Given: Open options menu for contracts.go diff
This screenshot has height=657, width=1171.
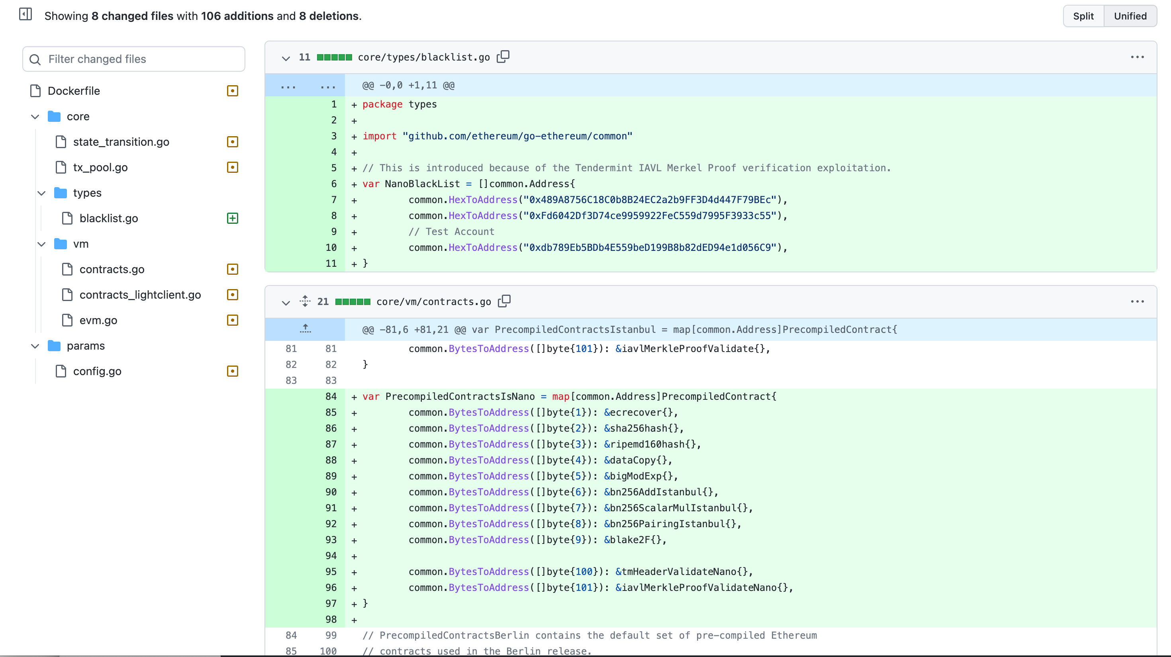Looking at the screenshot, I should click(x=1137, y=302).
